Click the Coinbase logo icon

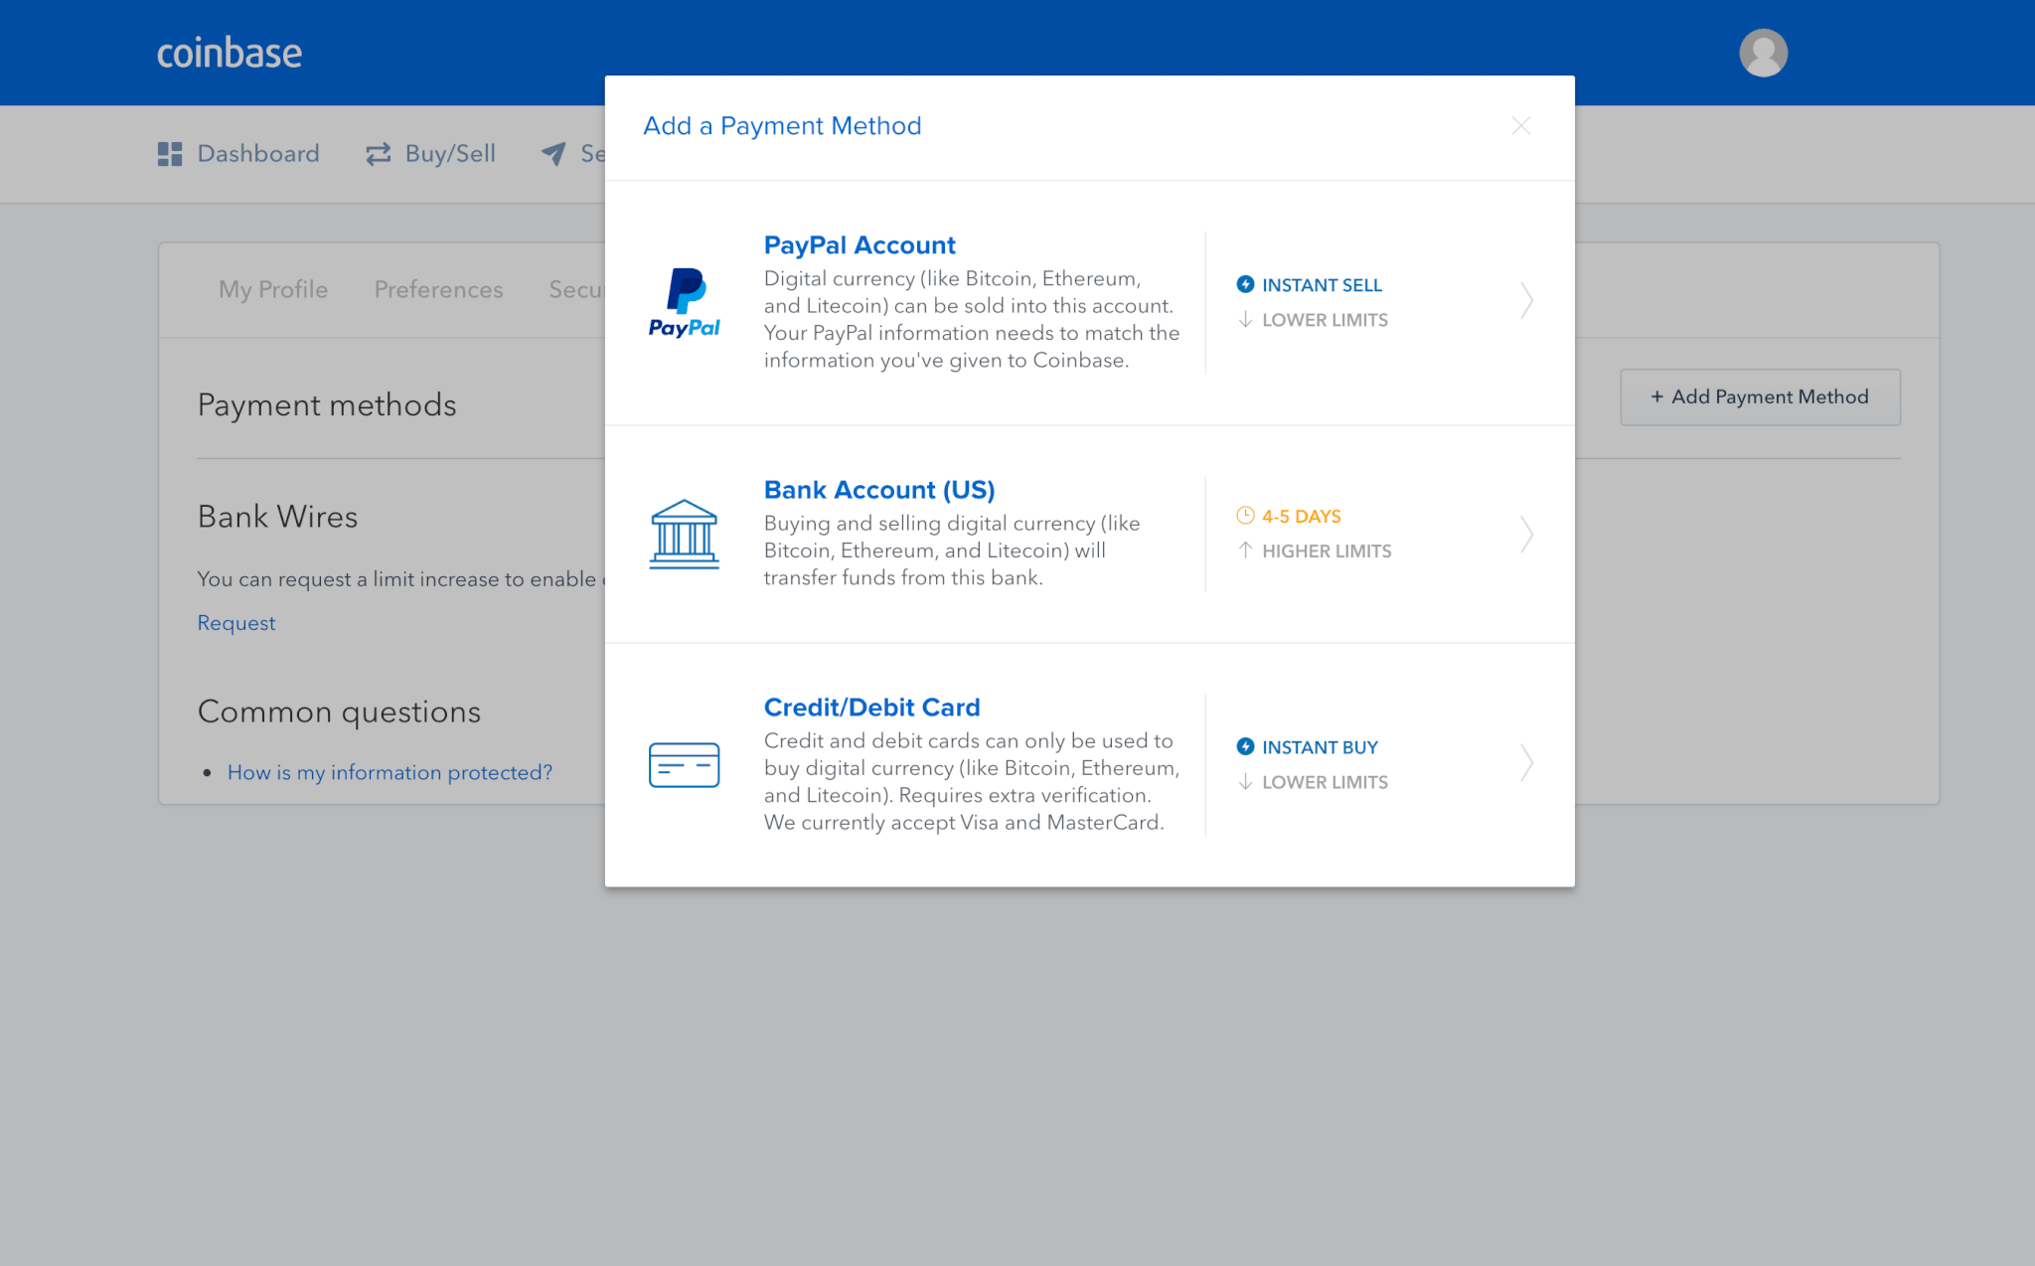coord(231,54)
